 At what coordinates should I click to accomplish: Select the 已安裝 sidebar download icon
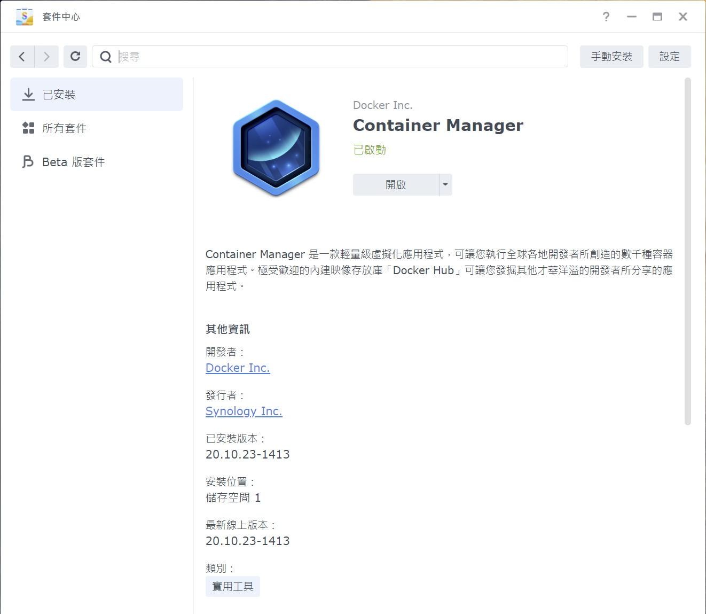(x=28, y=94)
